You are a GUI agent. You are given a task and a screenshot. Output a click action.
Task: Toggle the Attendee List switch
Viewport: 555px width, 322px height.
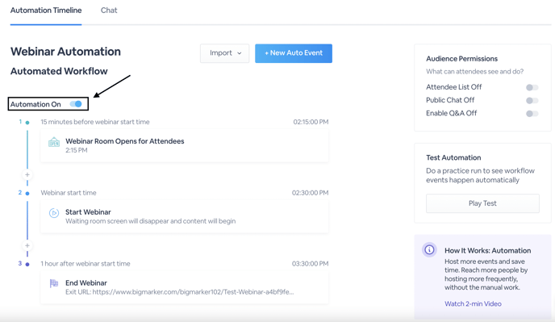(x=532, y=87)
